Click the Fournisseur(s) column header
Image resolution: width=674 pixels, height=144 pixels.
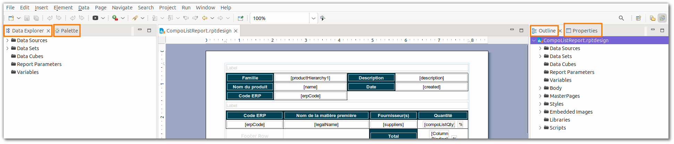393,115
